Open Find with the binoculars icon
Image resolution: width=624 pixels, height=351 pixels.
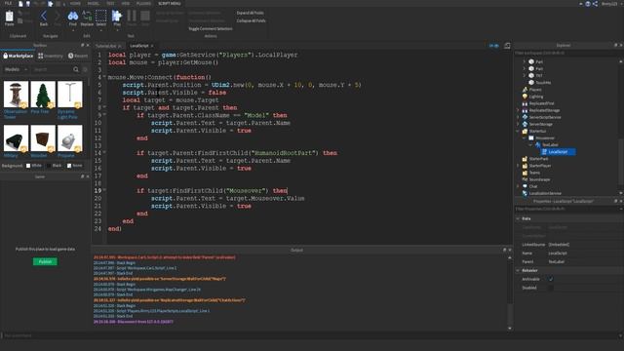pos(73,17)
